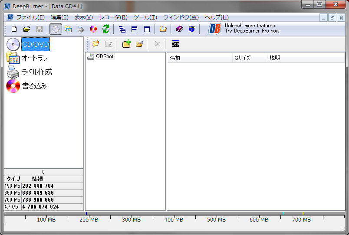Click the autorun folder icon in sidebar
Image resolution: width=349 pixels, height=235 pixels.
tap(13, 58)
